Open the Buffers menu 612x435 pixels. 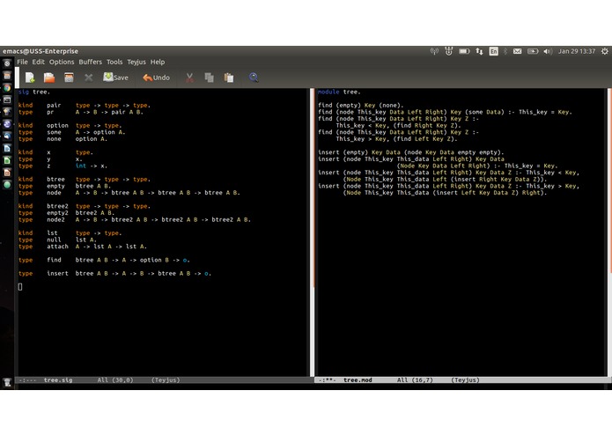pos(90,62)
